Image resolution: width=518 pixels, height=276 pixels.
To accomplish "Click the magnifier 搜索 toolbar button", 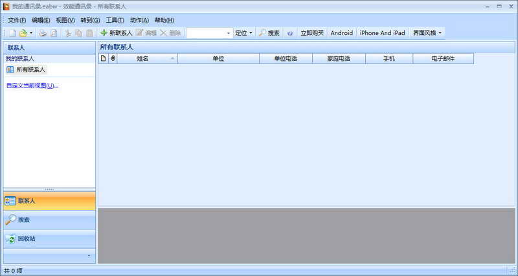I will [x=269, y=33].
